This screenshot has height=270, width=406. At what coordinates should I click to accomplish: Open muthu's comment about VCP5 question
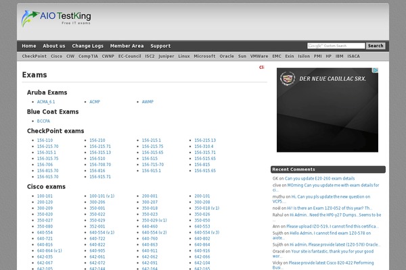click(x=321, y=199)
